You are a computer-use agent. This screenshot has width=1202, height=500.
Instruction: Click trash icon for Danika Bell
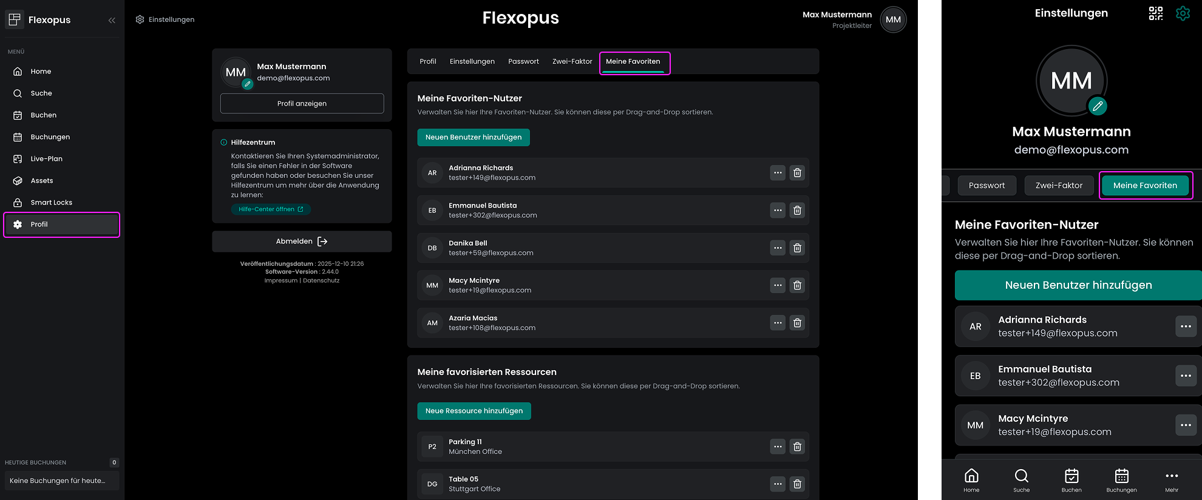(797, 248)
